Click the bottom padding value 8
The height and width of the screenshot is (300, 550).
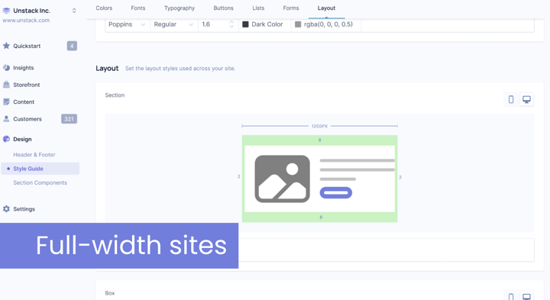321,218
